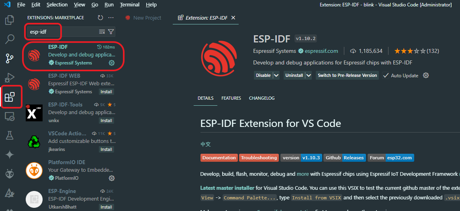Select the DETAILS tab
This screenshot has height=211, width=460.
205,98
